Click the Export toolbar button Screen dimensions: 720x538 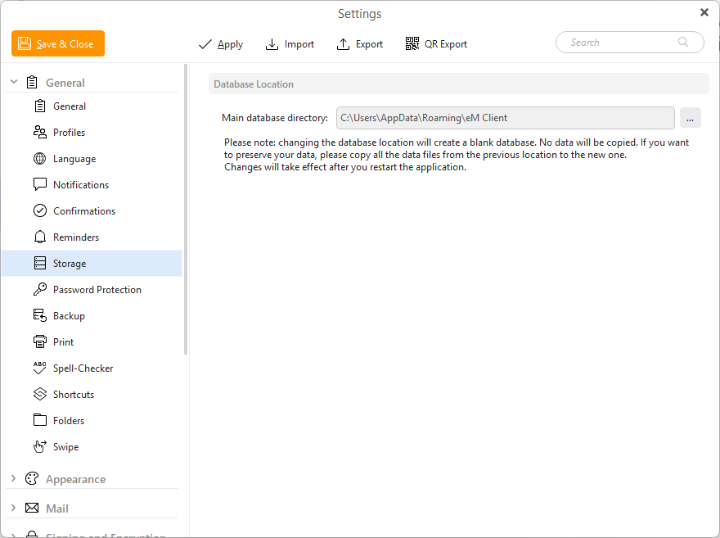click(x=359, y=44)
